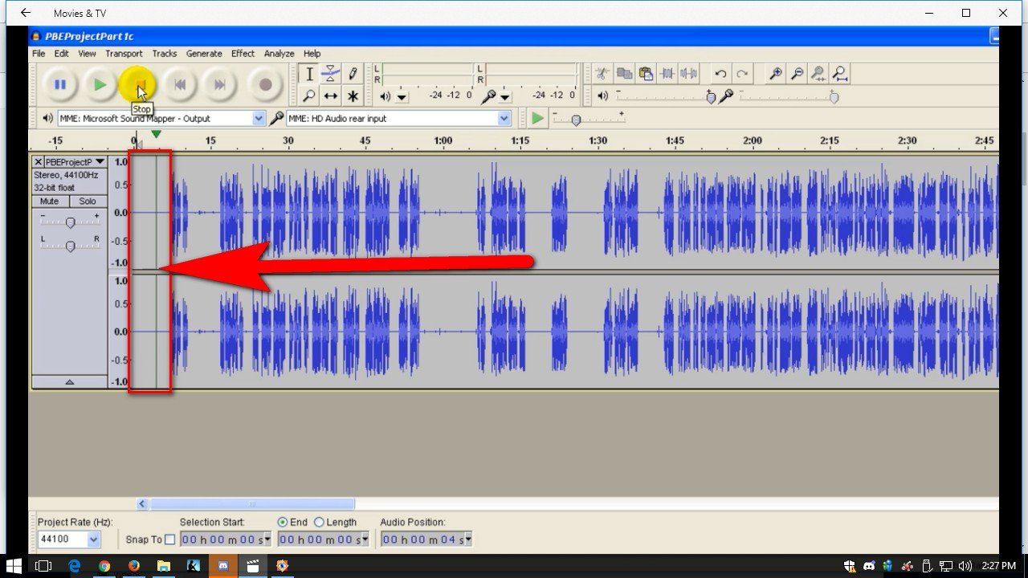Solo the PBEProjectP track
1028x578 pixels.
tap(88, 201)
